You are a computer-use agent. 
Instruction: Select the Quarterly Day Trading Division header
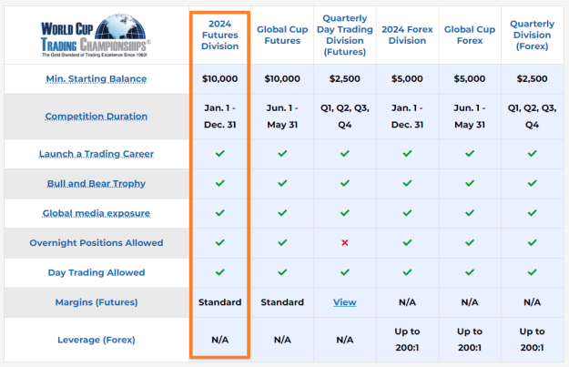[x=345, y=36]
